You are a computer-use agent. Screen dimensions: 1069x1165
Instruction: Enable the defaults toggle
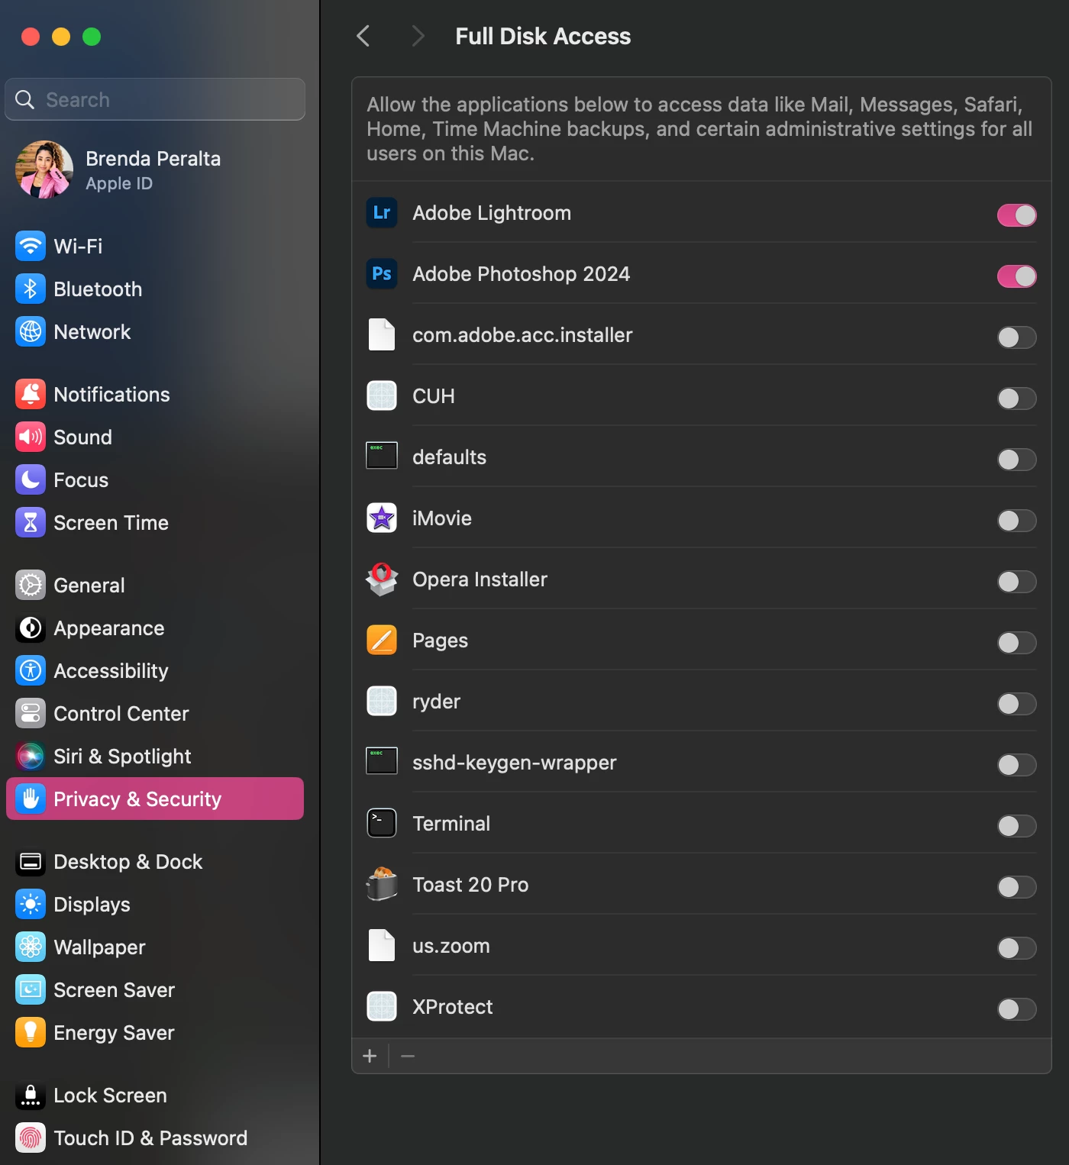click(1016, 460)
